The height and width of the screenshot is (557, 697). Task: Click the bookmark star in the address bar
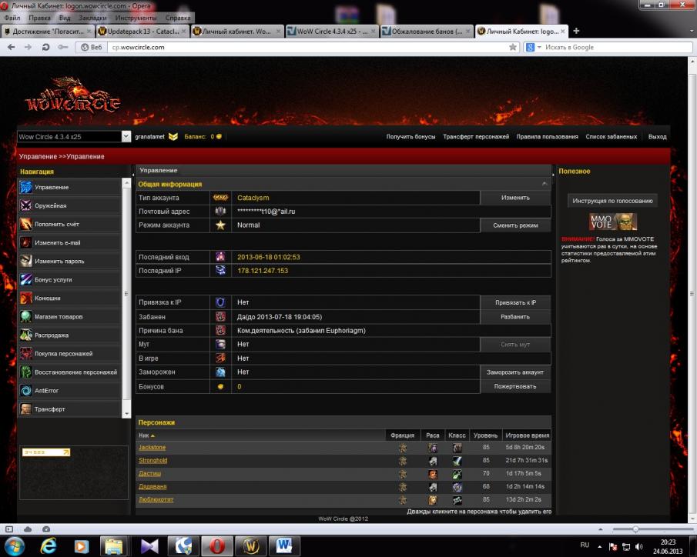pos(512,47)
